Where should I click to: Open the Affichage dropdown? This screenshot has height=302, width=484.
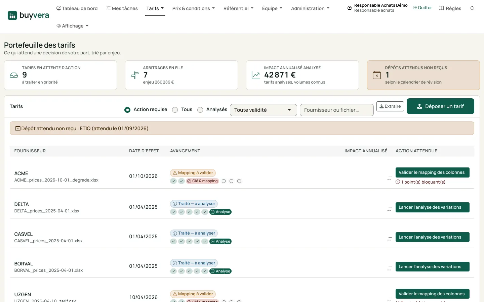tap(73, 26)
